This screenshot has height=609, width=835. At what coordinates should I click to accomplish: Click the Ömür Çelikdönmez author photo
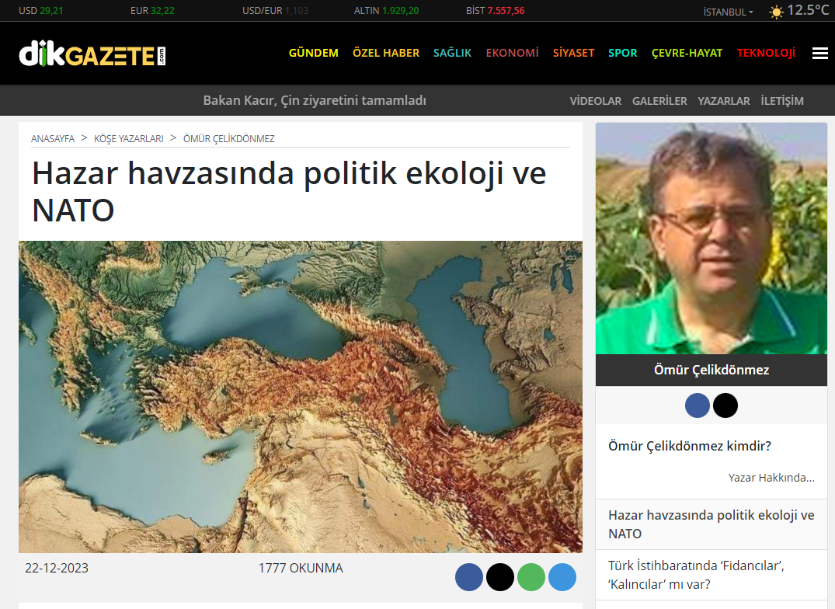[711, 238]
